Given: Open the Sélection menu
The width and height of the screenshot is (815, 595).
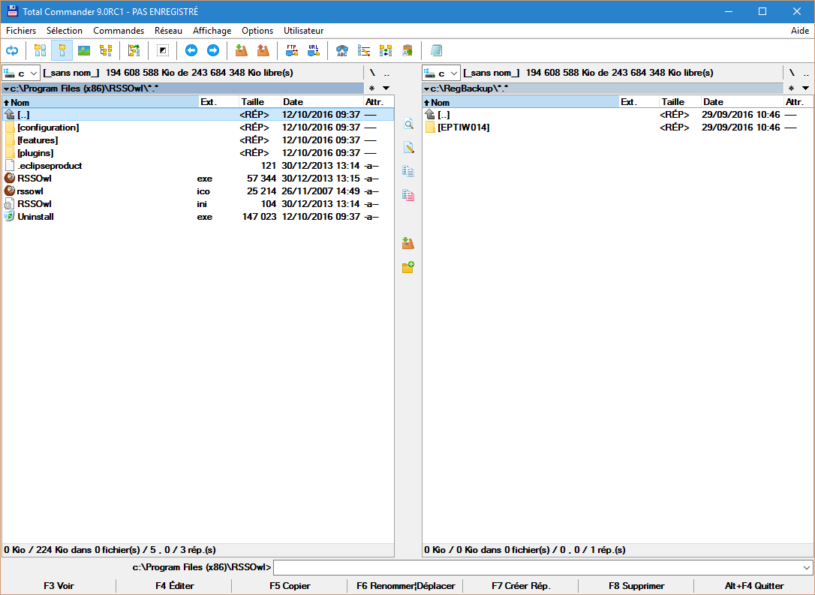Looking at the screenshot, I should click(x=65, y=31).
